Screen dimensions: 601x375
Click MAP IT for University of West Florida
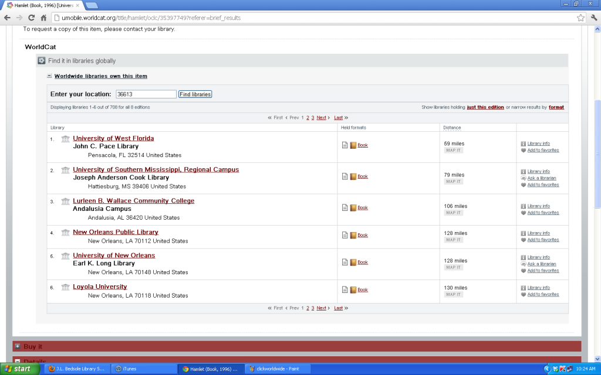click(453, 151)
